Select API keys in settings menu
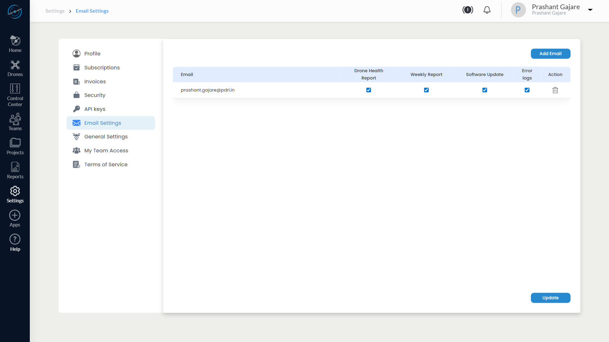This screenshot has width=609, height=342. (95, 109)
